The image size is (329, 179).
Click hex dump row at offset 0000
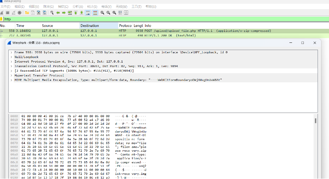point(78,116)
